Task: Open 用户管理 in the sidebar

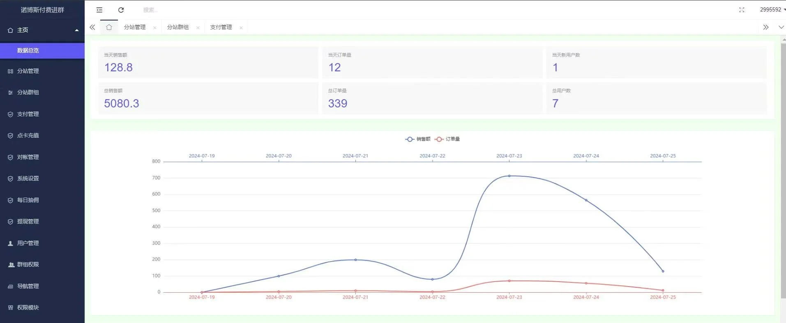Action: pos(42,243)
